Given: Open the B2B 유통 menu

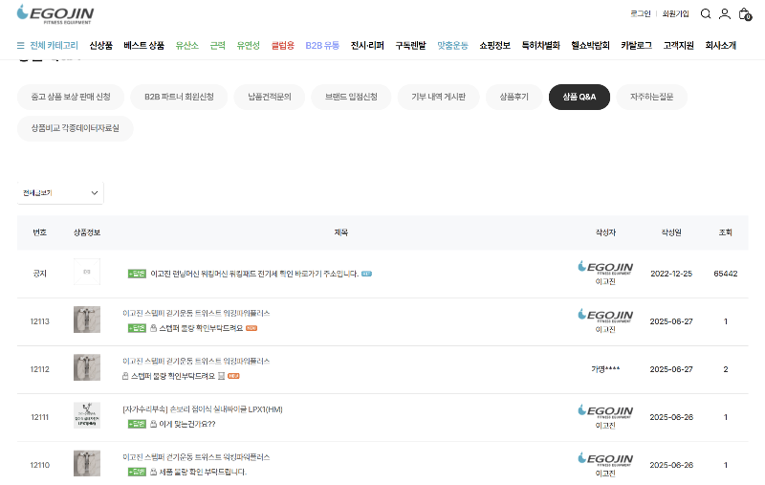Looking at the screenshot, I should coord(322,45).
